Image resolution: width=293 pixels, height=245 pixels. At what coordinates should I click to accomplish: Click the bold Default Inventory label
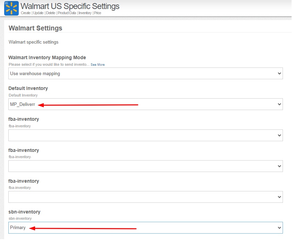point(28,88)
